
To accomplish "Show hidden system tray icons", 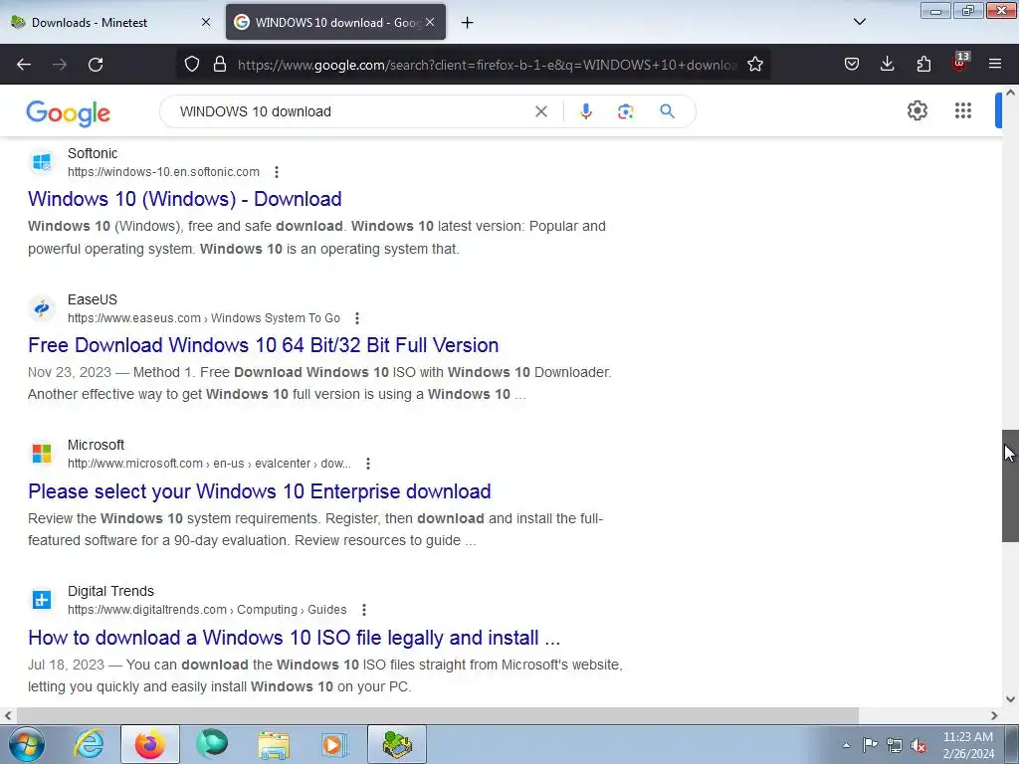I will pos(846,745).
